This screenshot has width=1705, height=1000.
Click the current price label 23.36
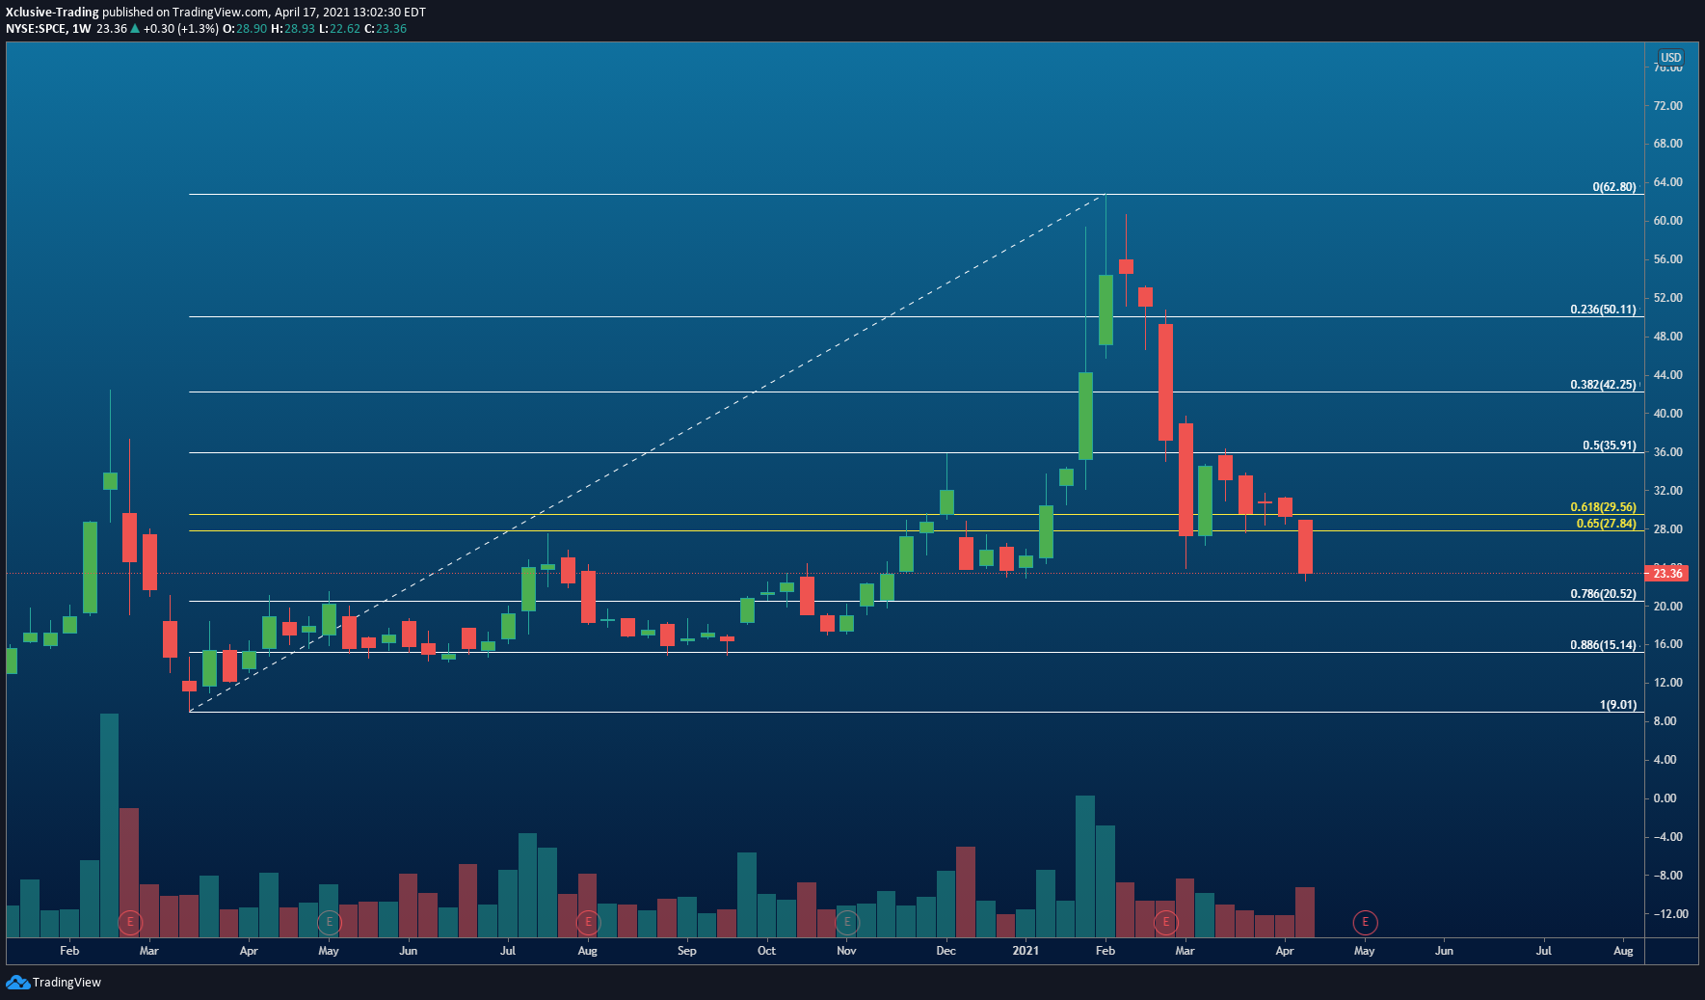point(1668,574)
